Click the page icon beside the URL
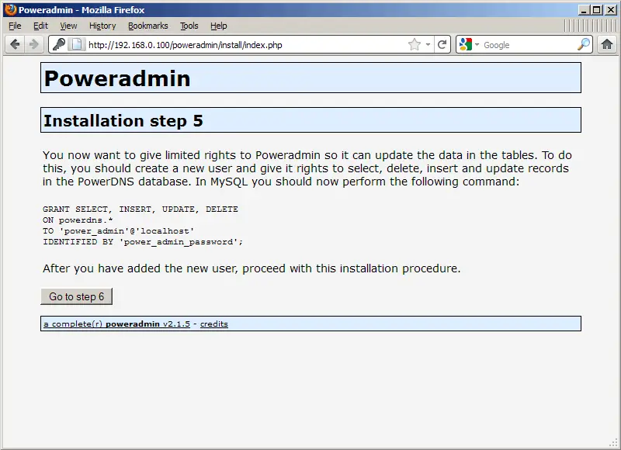This screenshot has width=621, height=450. 77,44
